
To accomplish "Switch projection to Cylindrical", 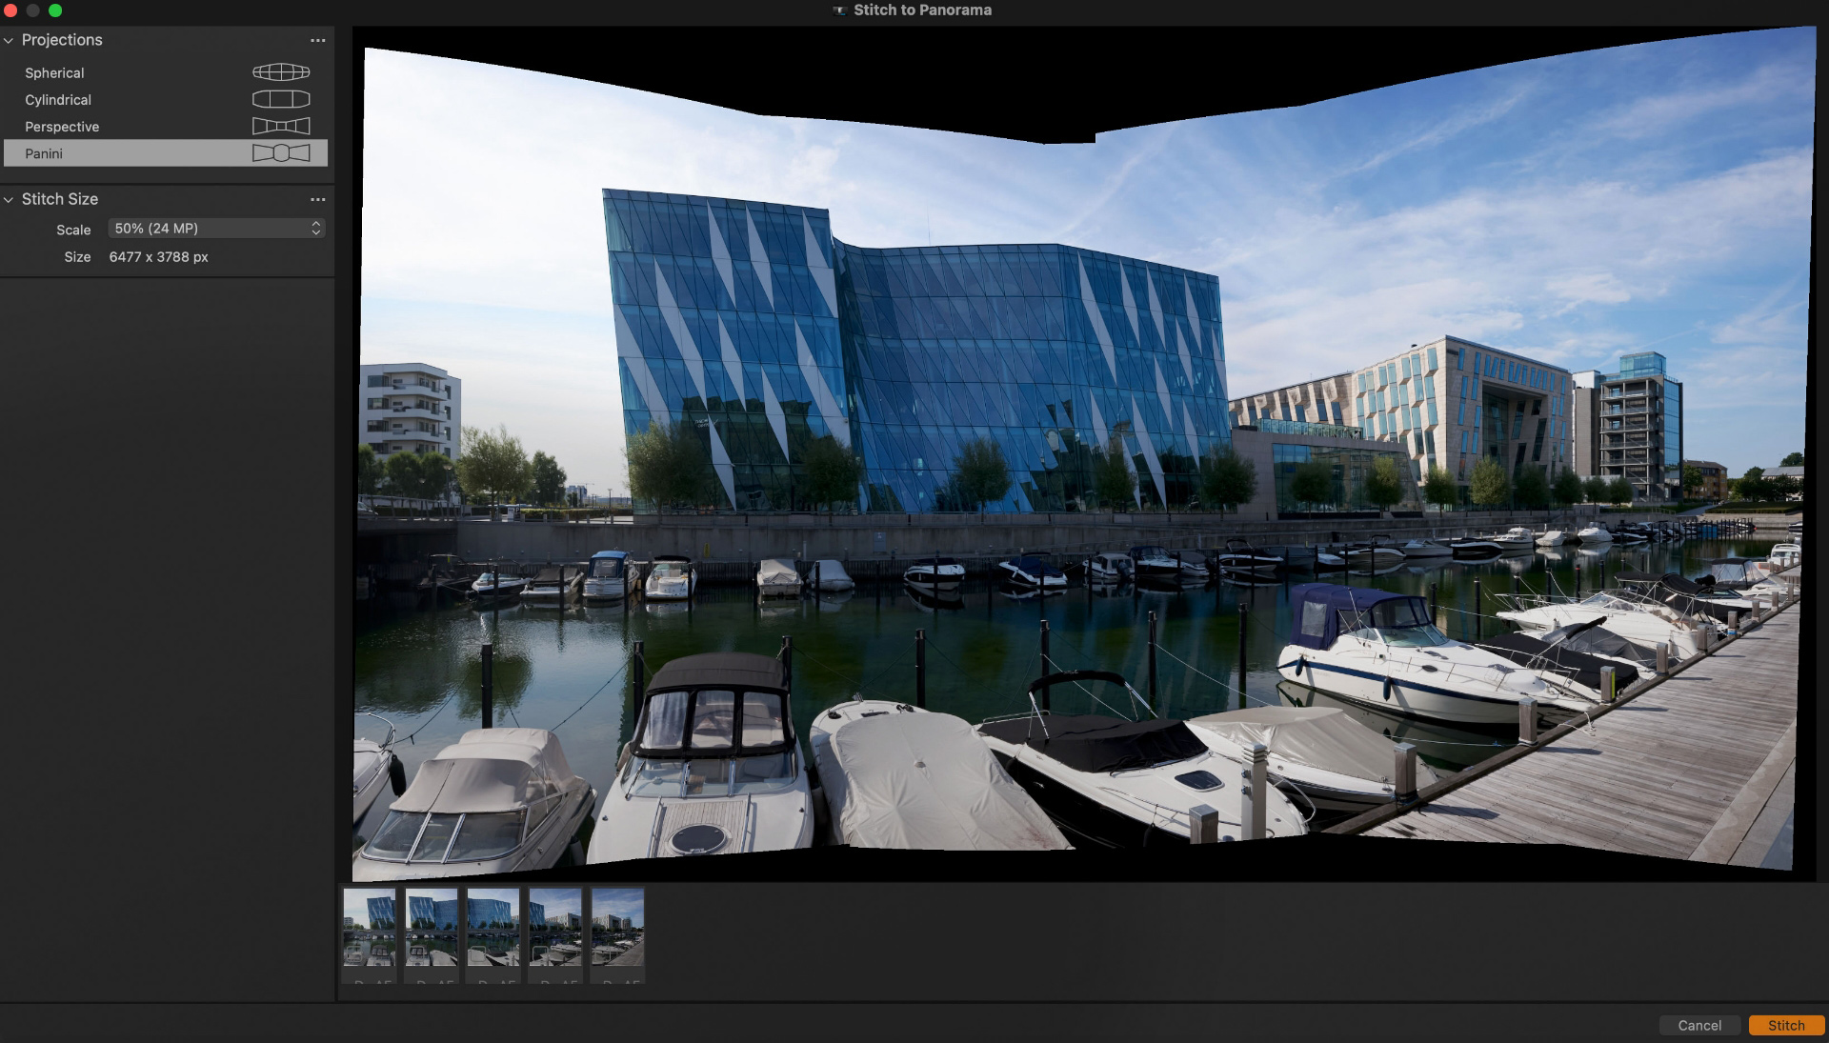I will (57, 99).
